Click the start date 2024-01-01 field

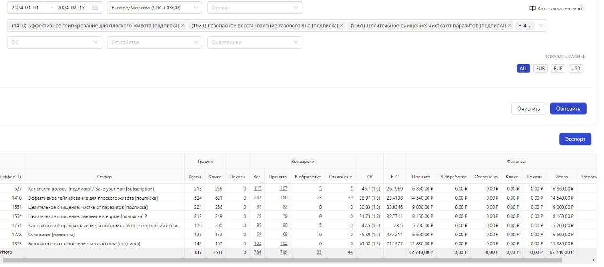(x=25, y=8)
